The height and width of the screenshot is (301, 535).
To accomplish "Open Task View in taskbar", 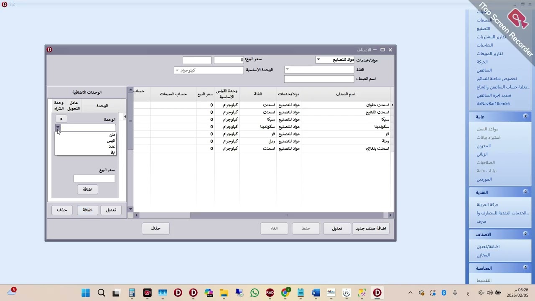I will (x=116, y=293).
